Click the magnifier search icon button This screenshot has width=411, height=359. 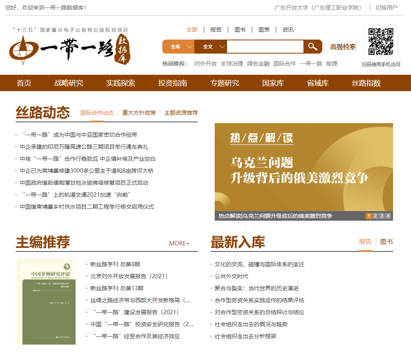point(313,47)
